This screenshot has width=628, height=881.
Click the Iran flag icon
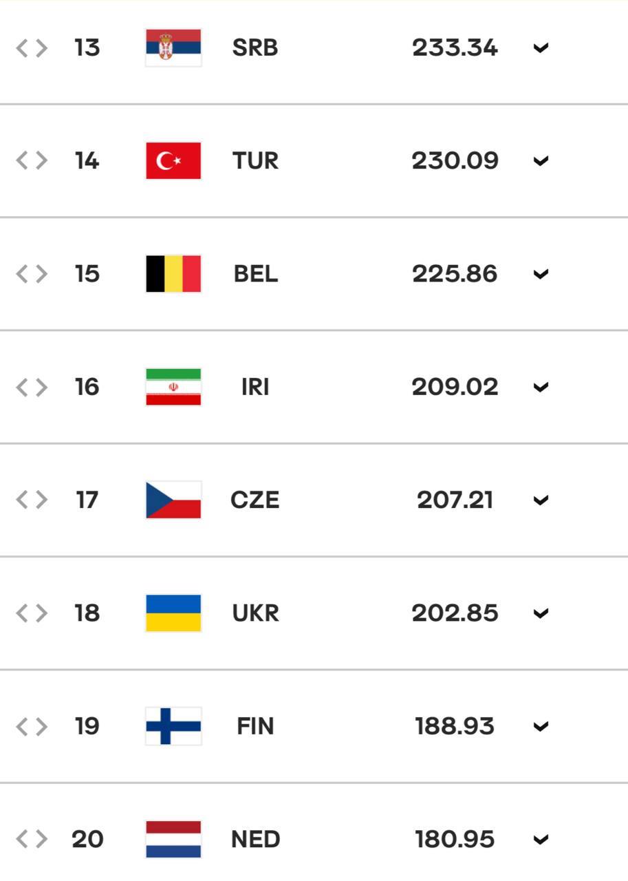click(x=173, y=386)
